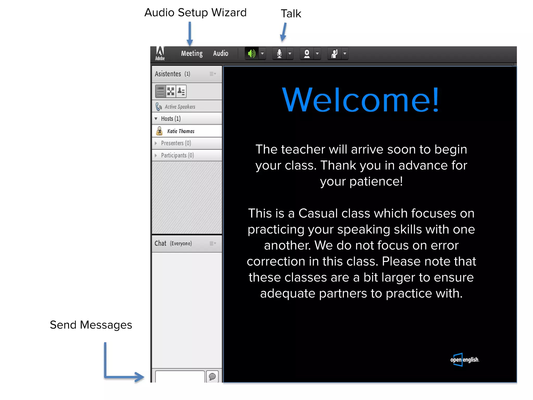Open the microphone options dropdown arrow

coord(290,54)
